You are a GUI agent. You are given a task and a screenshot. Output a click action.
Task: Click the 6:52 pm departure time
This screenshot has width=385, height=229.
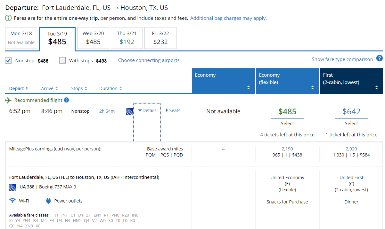(20, 111)
